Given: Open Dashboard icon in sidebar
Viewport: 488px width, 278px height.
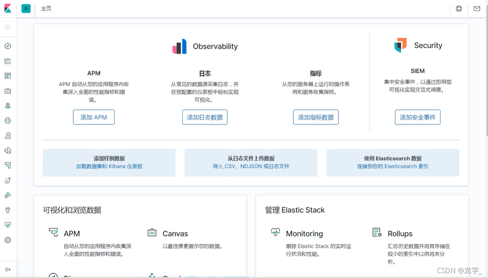Looking at the screenshot, I should click(x=8, y=76).
